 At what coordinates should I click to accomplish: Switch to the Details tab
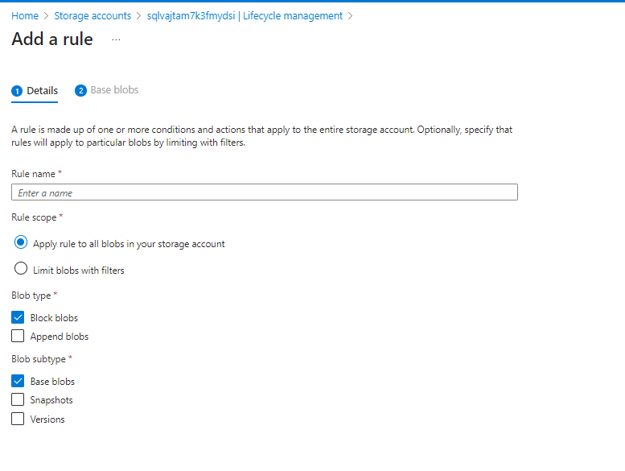coord(35,91)
